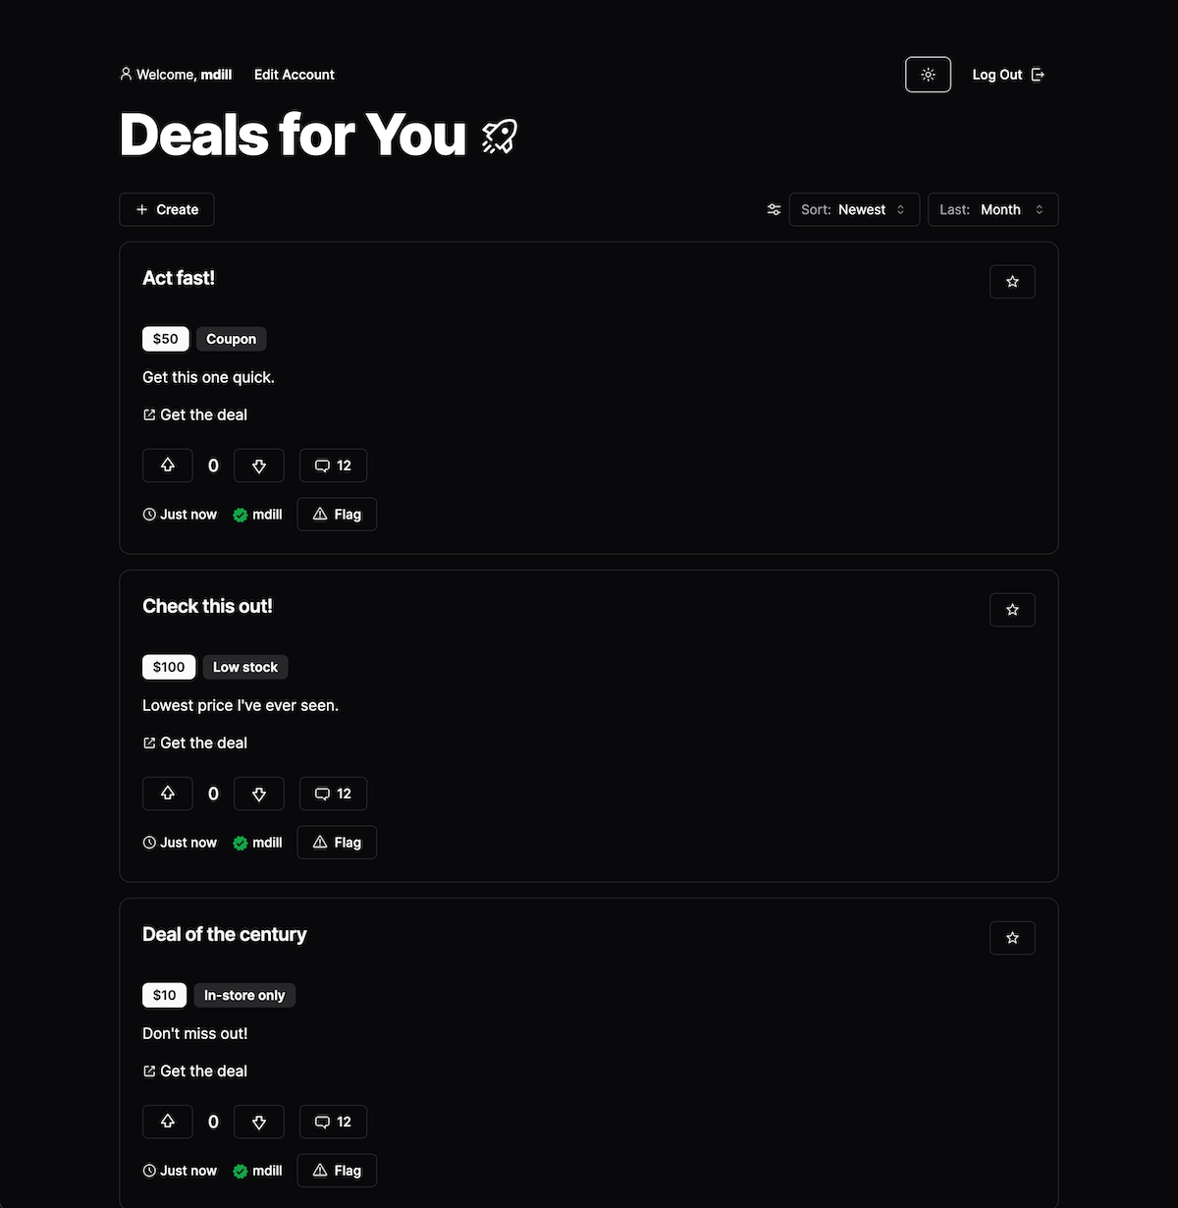Click the filter sliders icon beside Sort
Image resolution: width=1178 pixels, height=1208 pixels.
(x=774, y=209)
